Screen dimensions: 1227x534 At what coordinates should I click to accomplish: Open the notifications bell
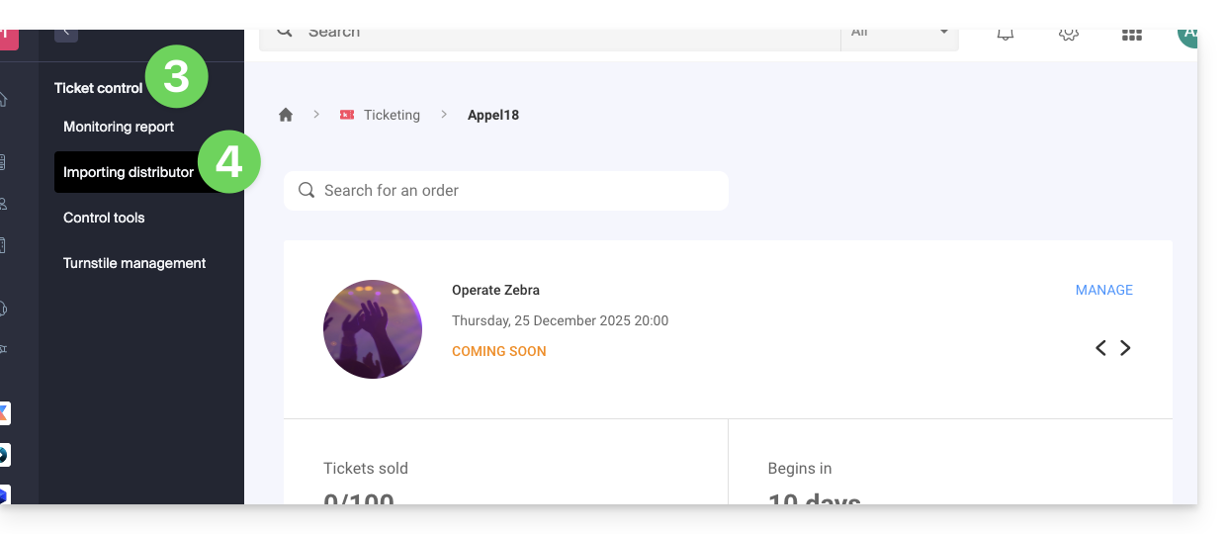(1006, 34)
